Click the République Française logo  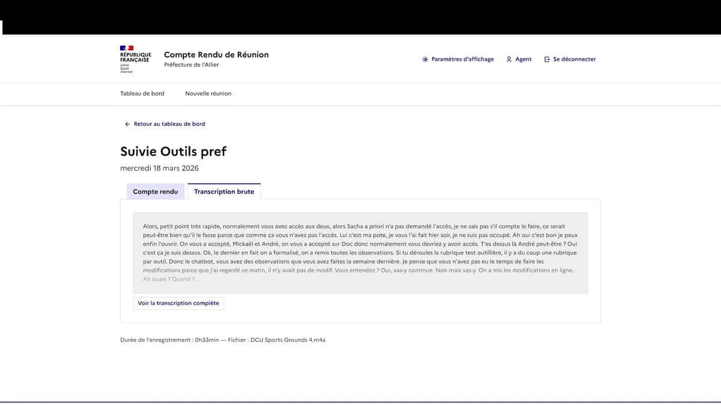tap(135, 59)
